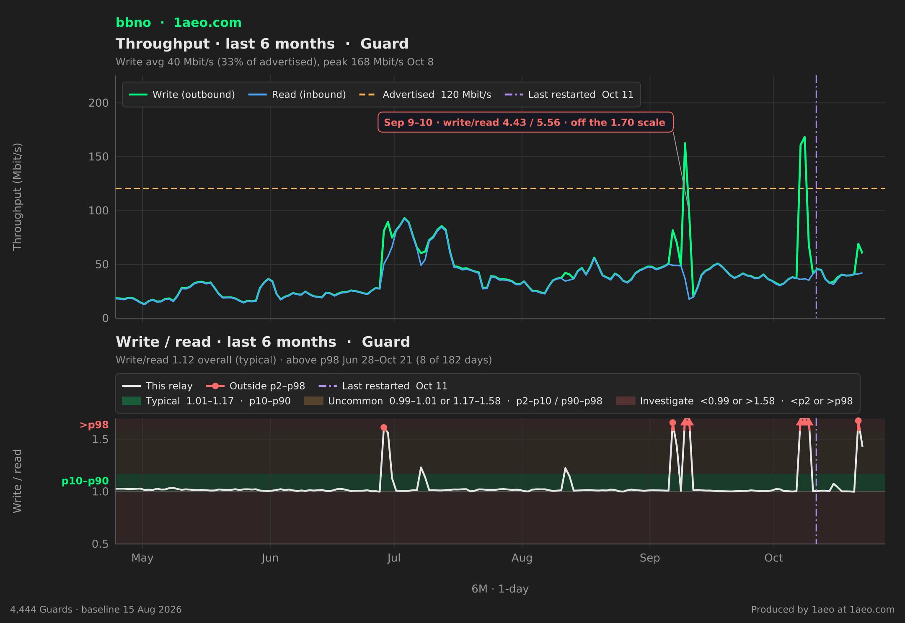This screenshot has height=623, width=905.
Task: Click the early-September red outlier dot
Action: tap(672, 422)
